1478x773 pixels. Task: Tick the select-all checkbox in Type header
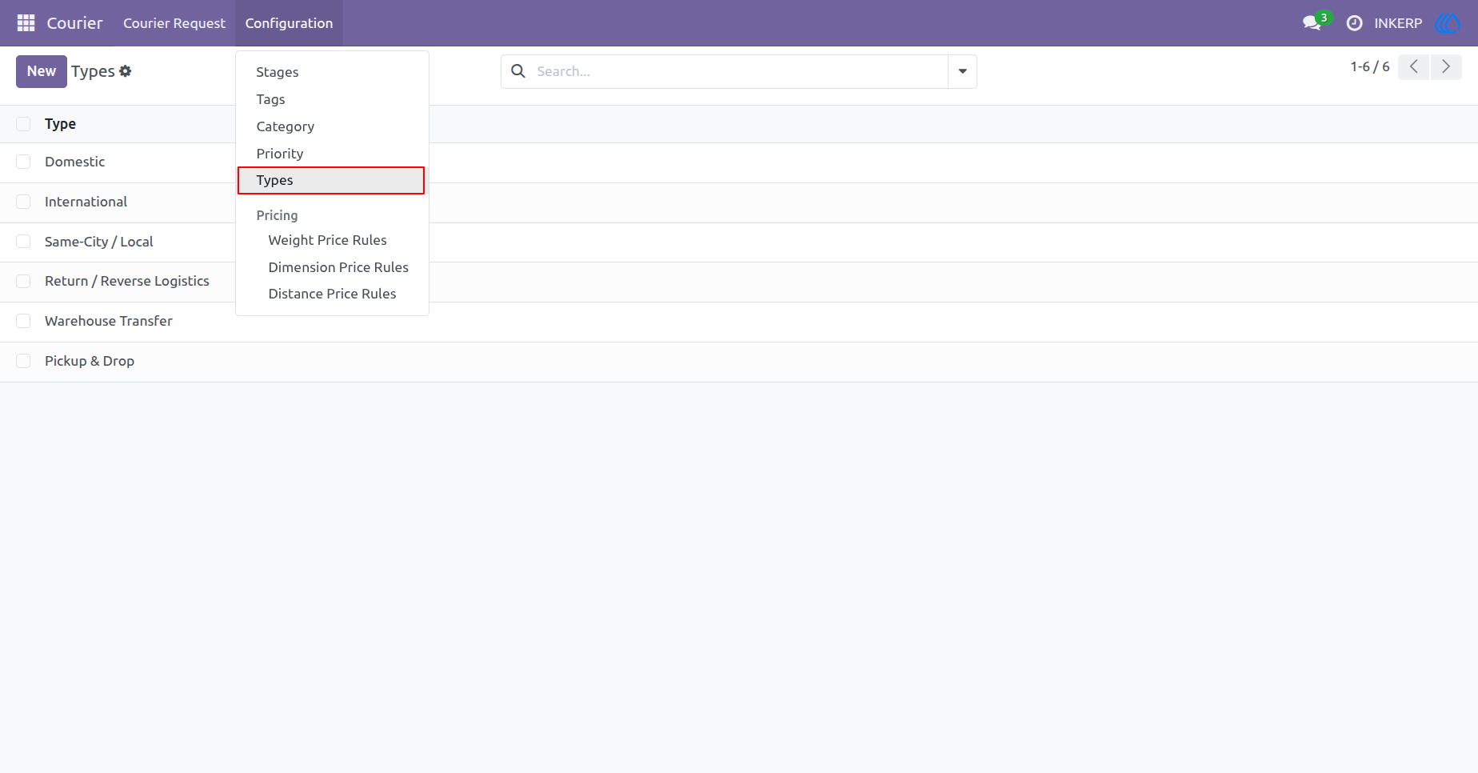pos(23,124)
